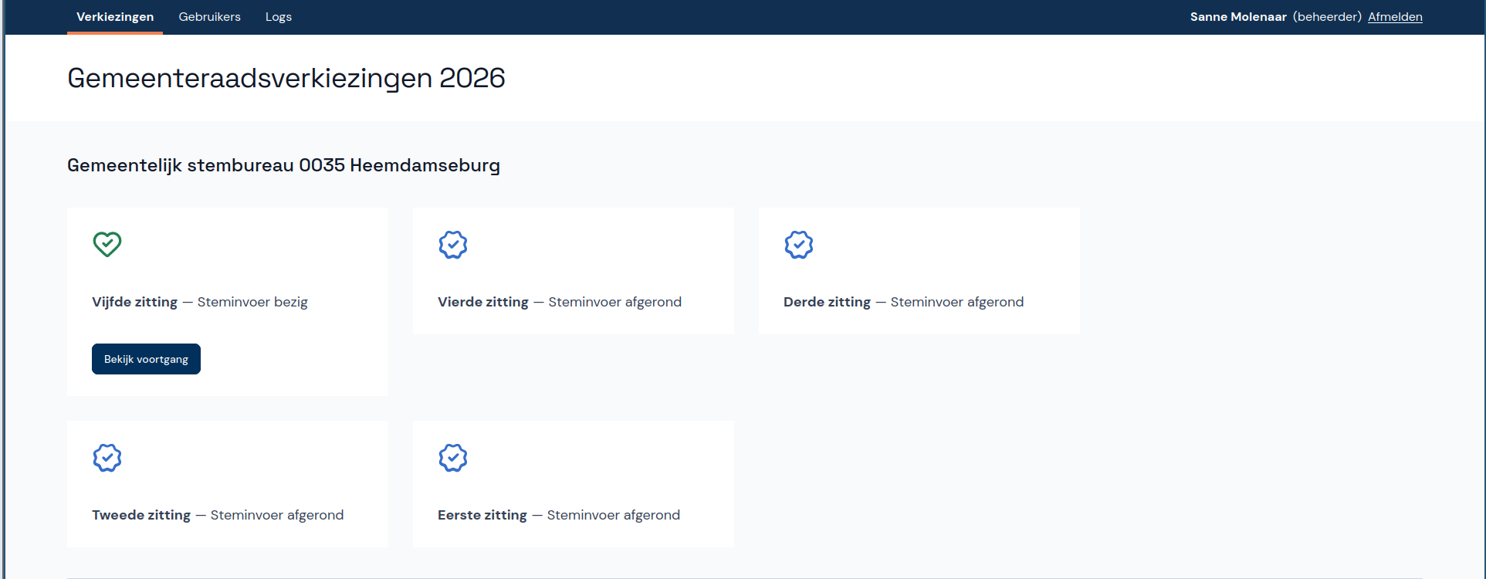Click the Sanne Molenaar user name
This screenshot has height=579, width=1486.
[x=1238, y=17]
